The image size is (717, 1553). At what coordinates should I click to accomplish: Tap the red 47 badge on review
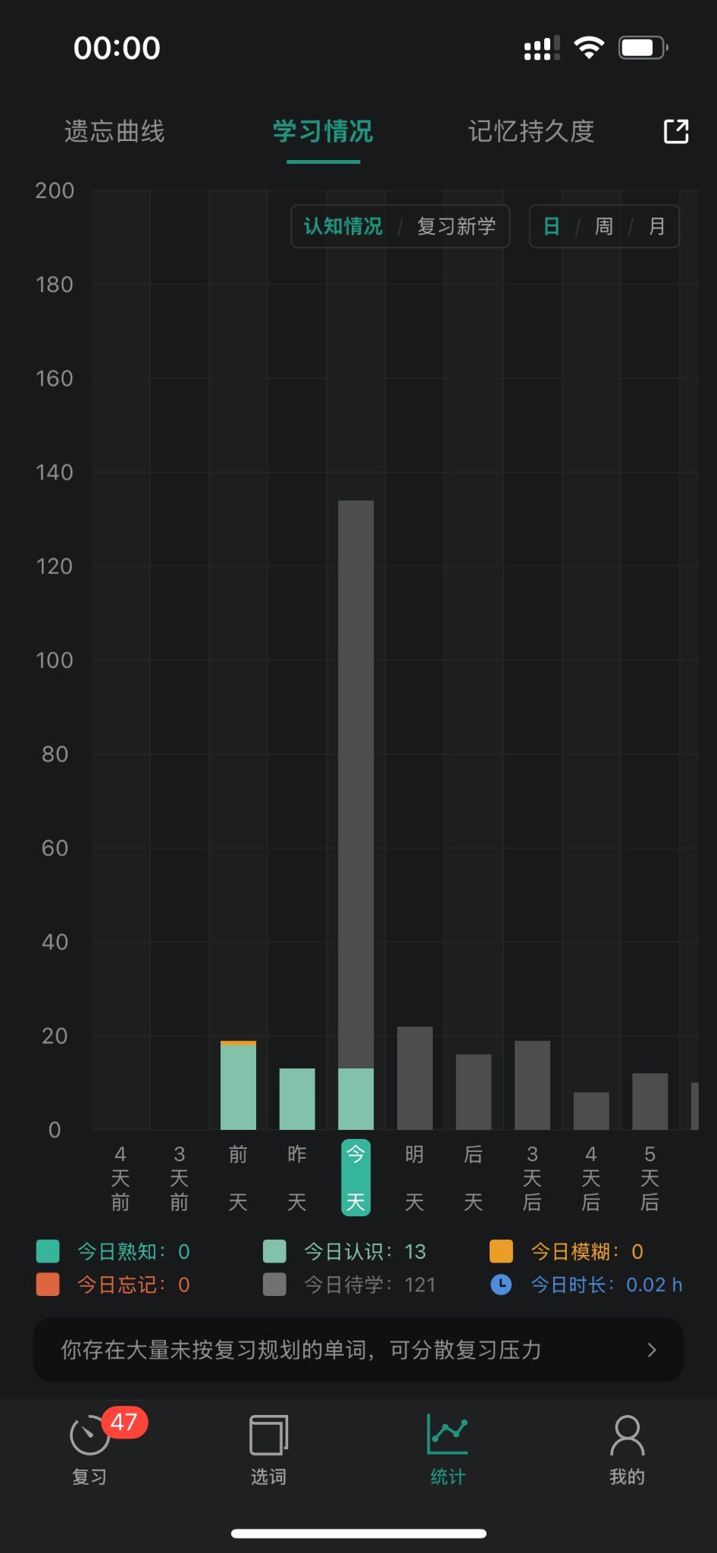point(124,1421)
